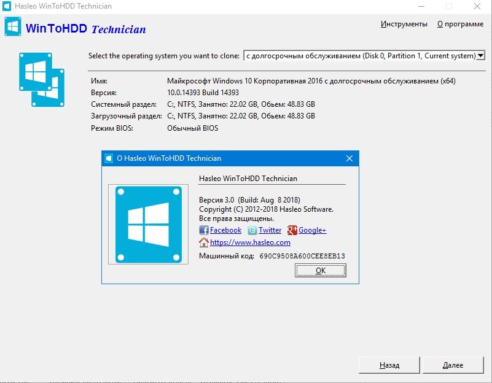This screenshot has width=492, height=383.
Task: Open the Facebook link
Action: click(x=225, y=230)
